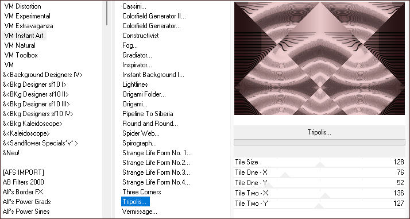Choose the Tripolis... filter entry
The height and width of the screenshot is (219, 410).
point(136,202)
